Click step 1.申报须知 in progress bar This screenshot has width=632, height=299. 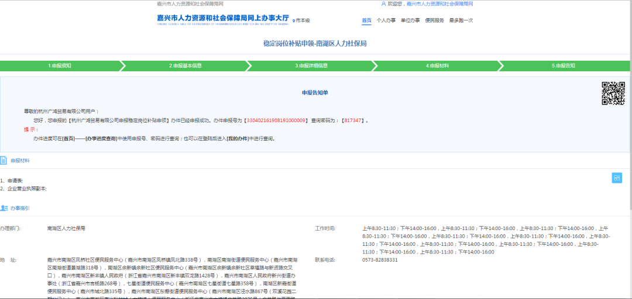60,66
